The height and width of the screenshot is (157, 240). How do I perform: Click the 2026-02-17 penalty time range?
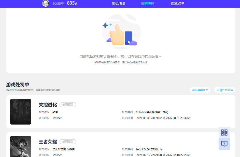click(x=164, y=155)
